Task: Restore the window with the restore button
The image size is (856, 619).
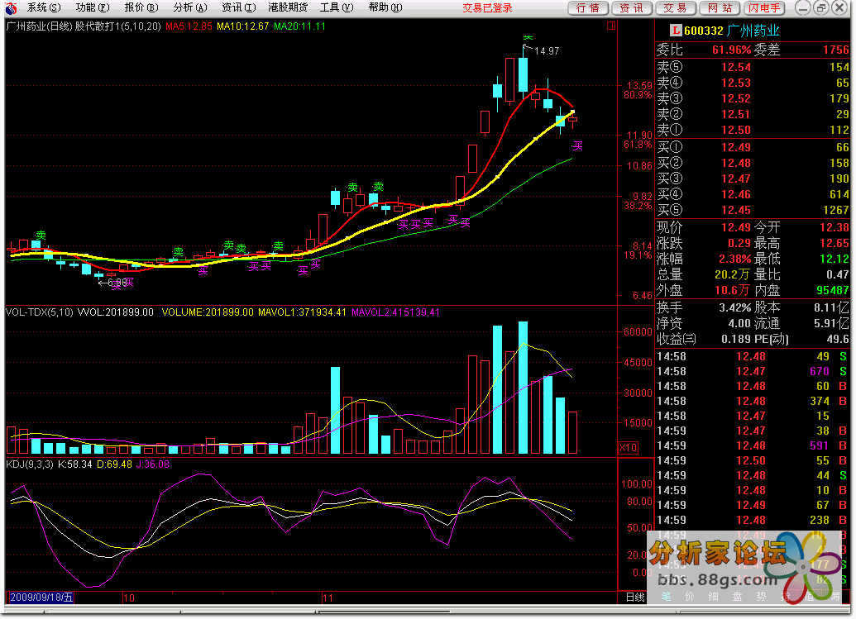Action: click(x=820, y=7)
